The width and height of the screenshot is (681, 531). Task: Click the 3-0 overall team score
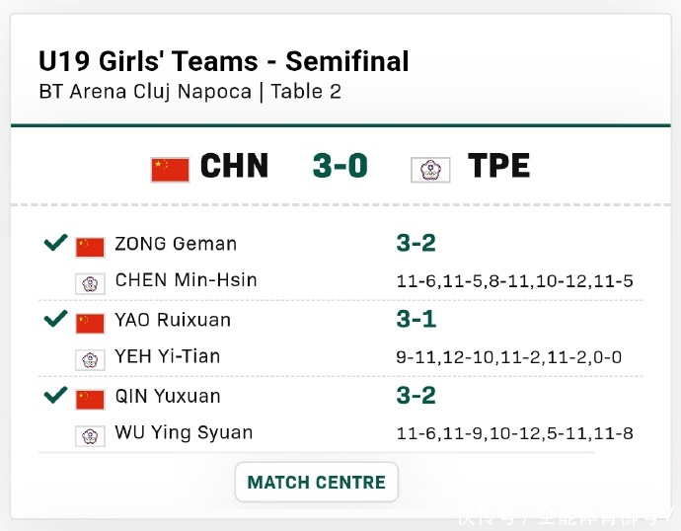coord(340,166)
